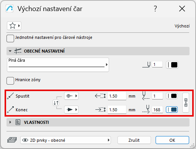
Task: Open the Konec arrow pen color swatch
Action: coord(172,109)
